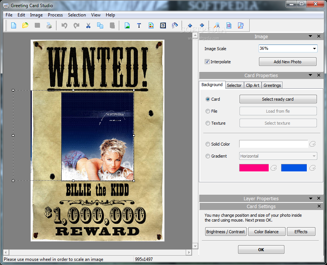Click the Open folder toolbar icon
This screenshot has height=265, width=327.
pos(25,25)
